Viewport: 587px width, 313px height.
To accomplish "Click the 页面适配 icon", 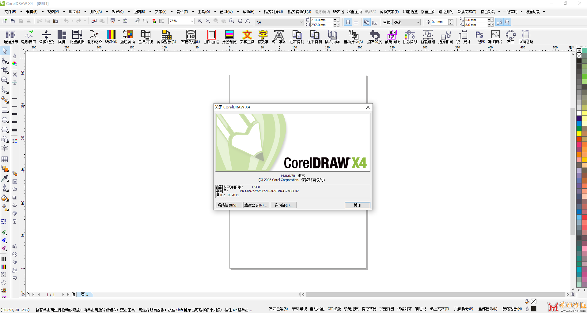I will [526, 37].
